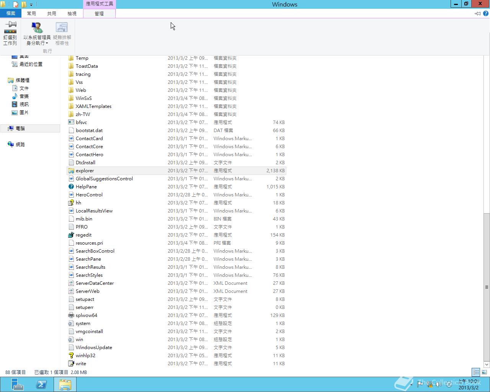Select the WinSxS folder icon
The image size is (490, 392).
coord(71,98)
